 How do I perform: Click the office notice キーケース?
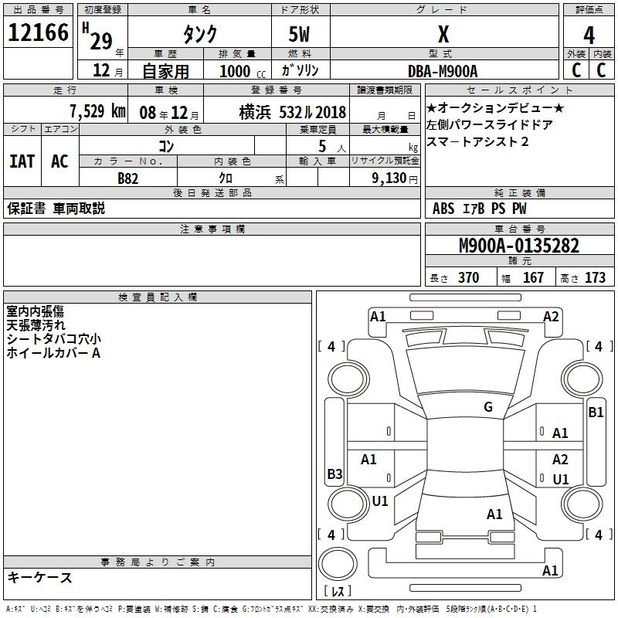(39, 578)
